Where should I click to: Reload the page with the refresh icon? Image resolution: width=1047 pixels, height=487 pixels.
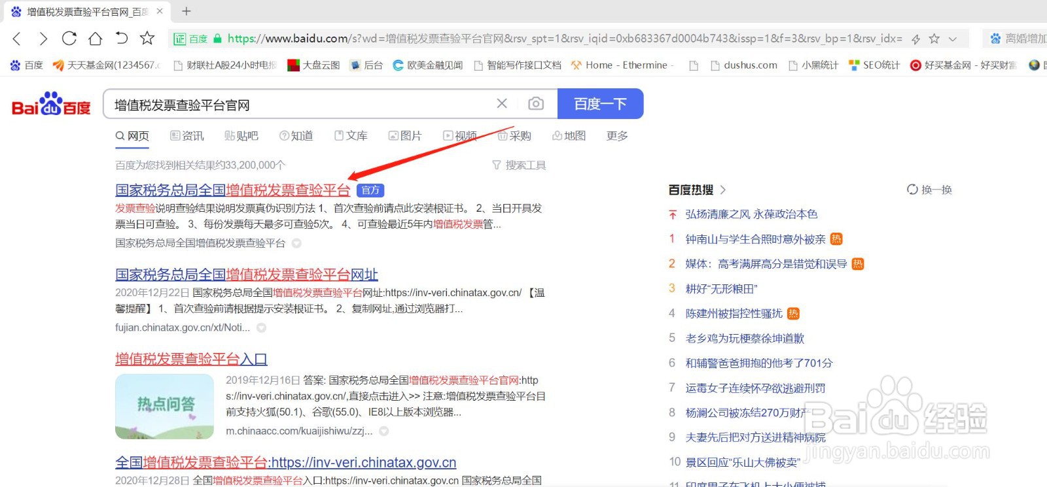(x=69, y=39)
